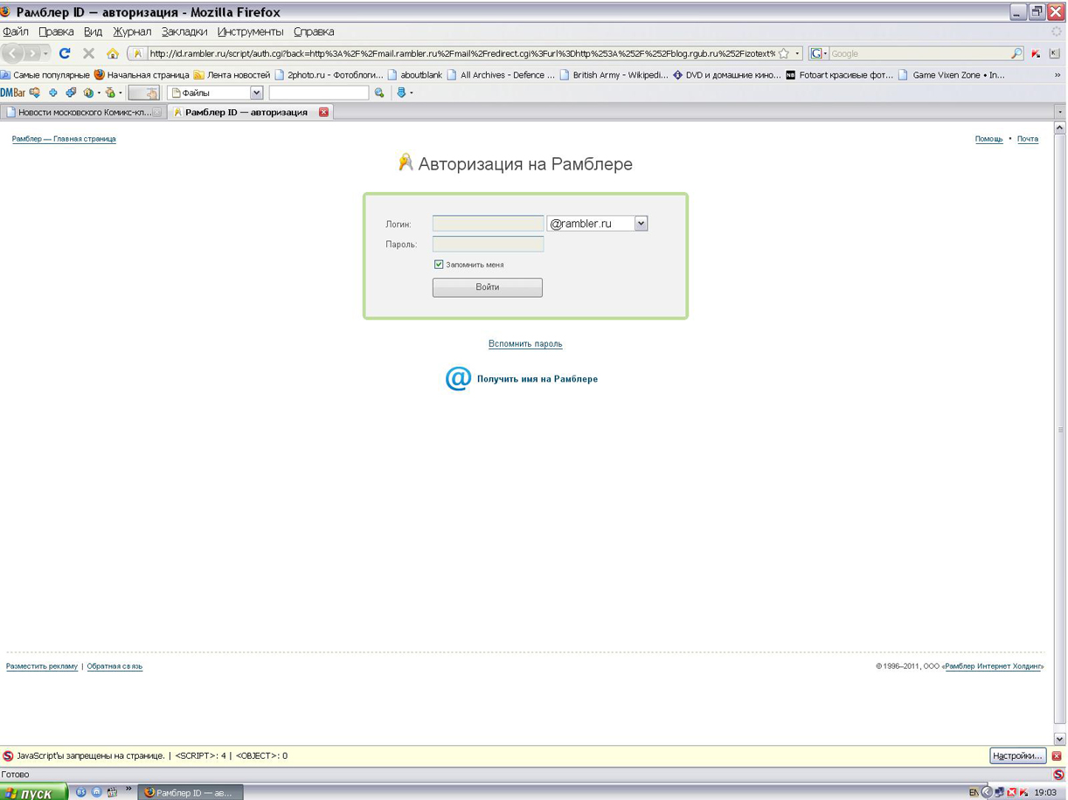This screenshot has width=1068, height=800.
Task: Open the address bar URL history dropdown
Action: (x=797, y=53)
